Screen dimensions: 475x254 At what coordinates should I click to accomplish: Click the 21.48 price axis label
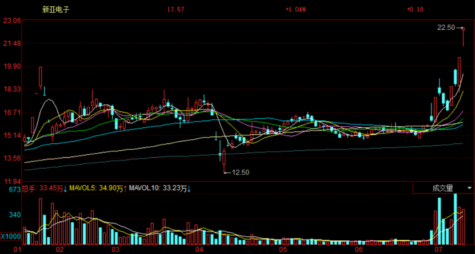coord(12,44)
